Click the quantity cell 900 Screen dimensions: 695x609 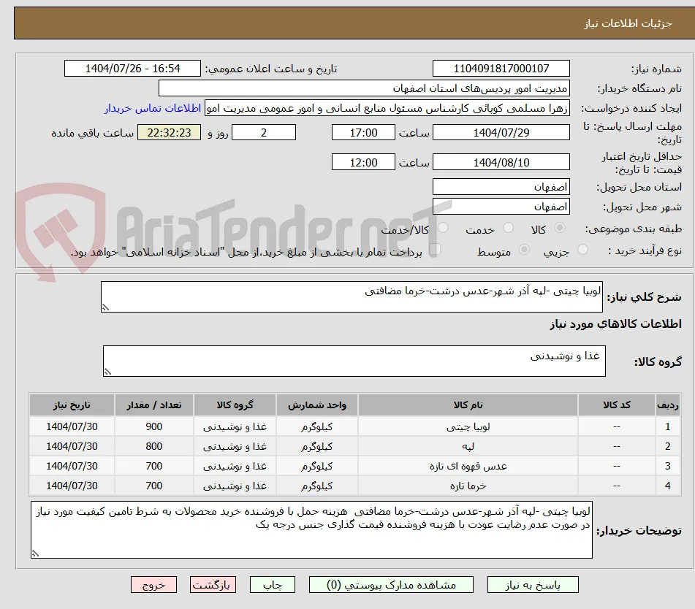153,426
